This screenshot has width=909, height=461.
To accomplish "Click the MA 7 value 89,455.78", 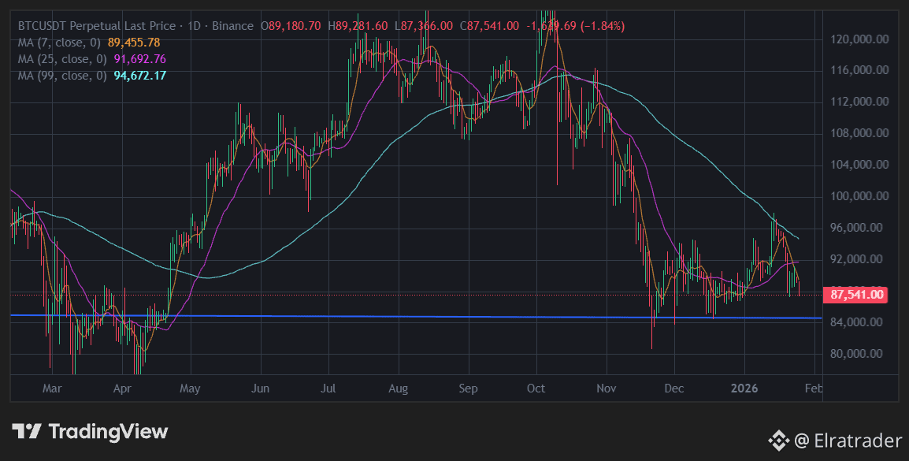I will tap(134, 43).
